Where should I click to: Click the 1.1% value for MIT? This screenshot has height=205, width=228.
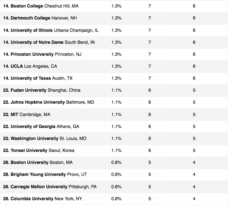click(x=116, y=114)
